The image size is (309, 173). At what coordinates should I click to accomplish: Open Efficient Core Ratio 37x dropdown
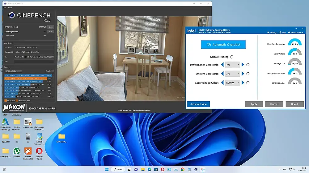(x=233, y=74)
